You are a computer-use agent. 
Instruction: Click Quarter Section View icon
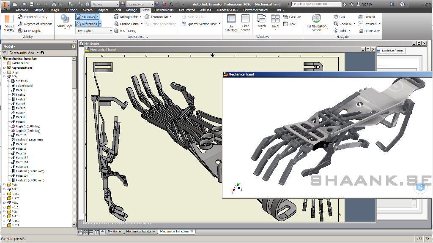pos(184,24)
